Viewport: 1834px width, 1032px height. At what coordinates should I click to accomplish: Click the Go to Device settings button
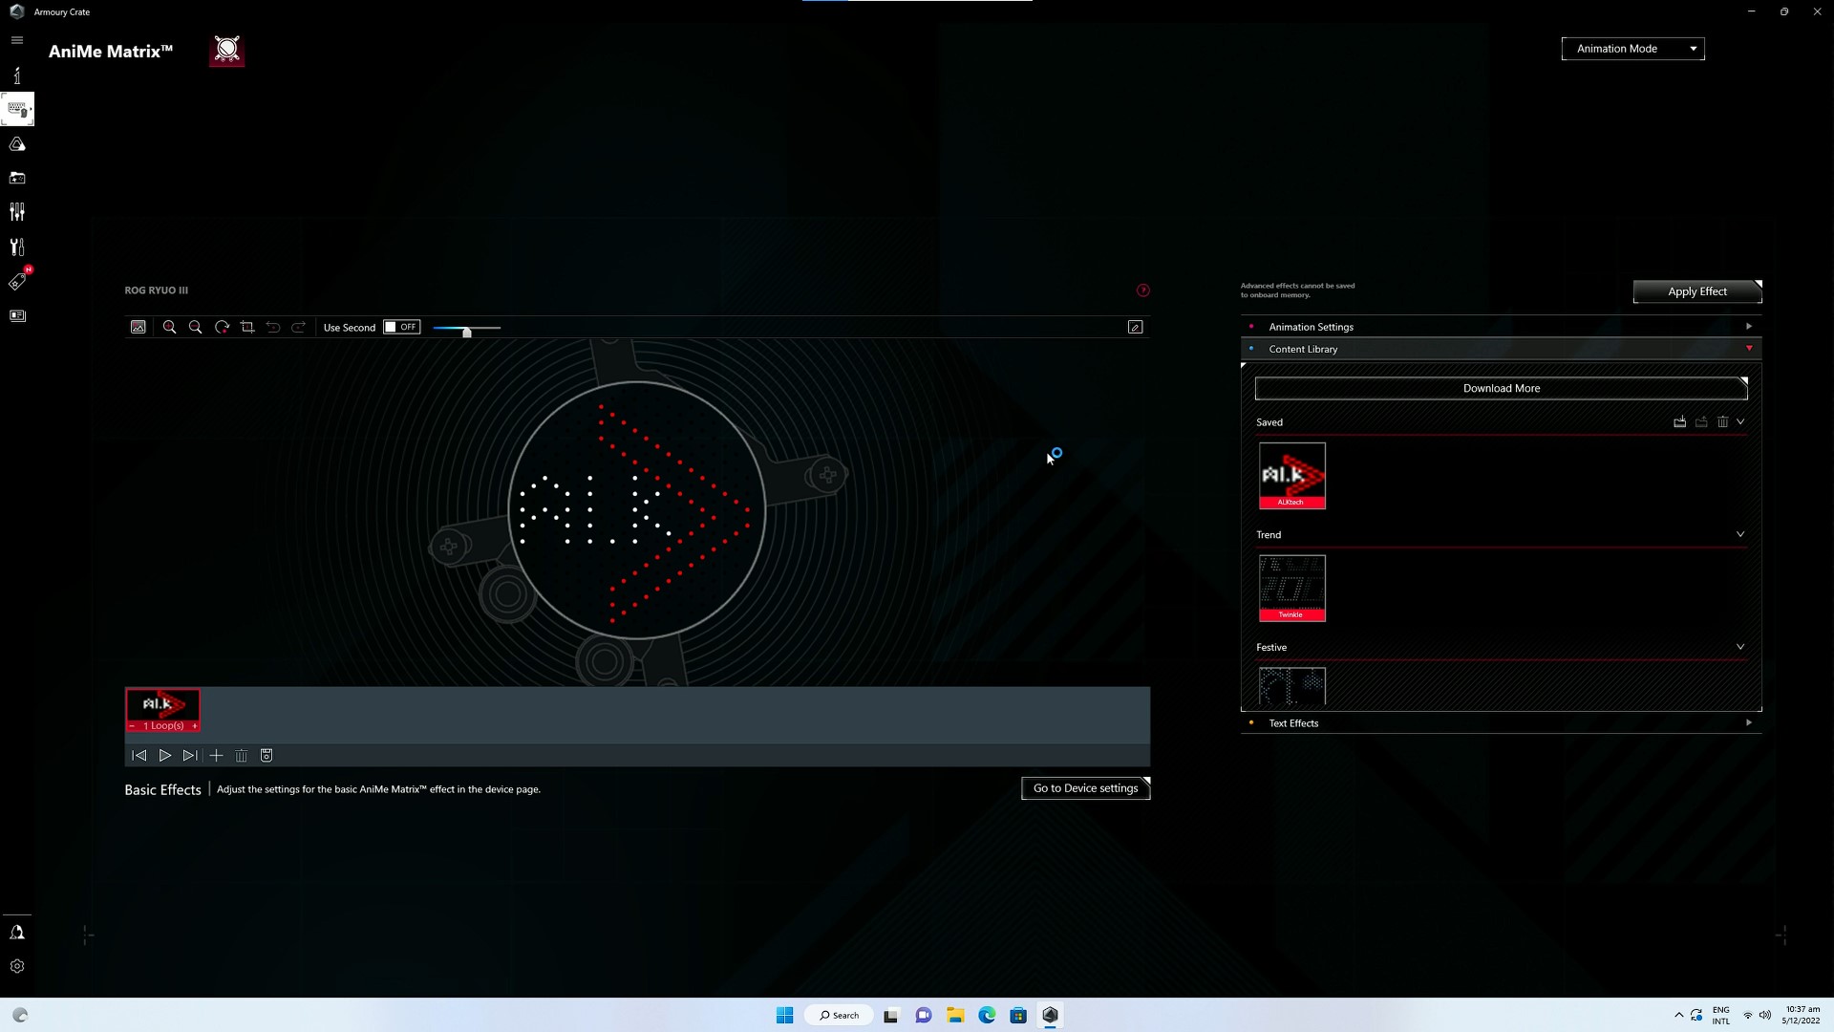pyautogui.click(x=1085, y=788)
